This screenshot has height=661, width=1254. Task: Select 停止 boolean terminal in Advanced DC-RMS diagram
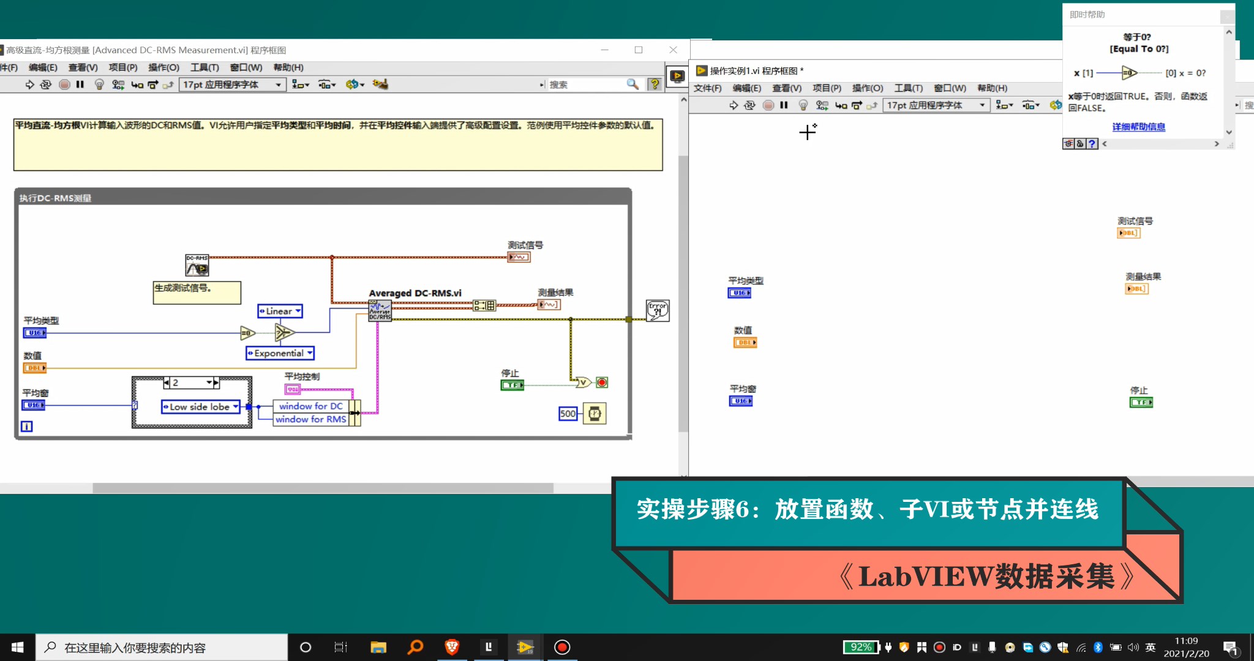(x=512, y=385)
